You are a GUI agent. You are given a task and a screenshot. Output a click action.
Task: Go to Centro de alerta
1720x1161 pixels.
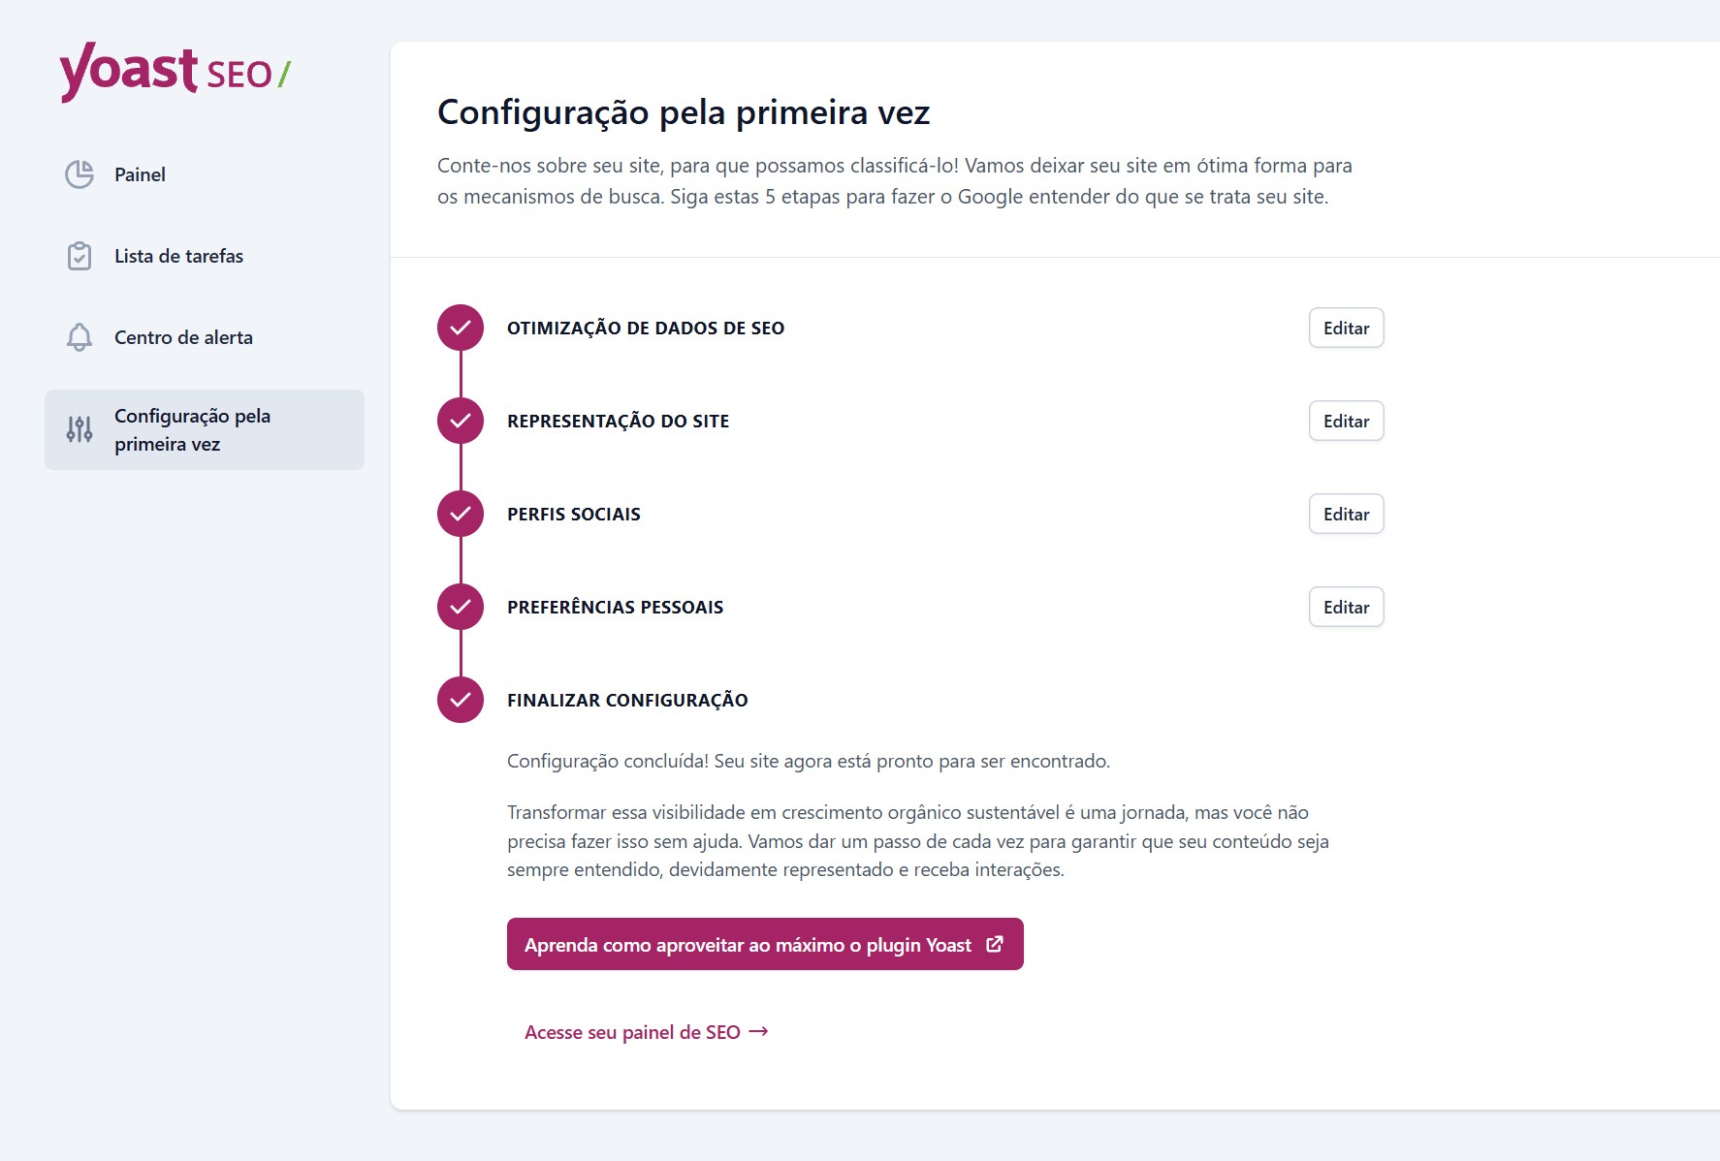[205, 337]
